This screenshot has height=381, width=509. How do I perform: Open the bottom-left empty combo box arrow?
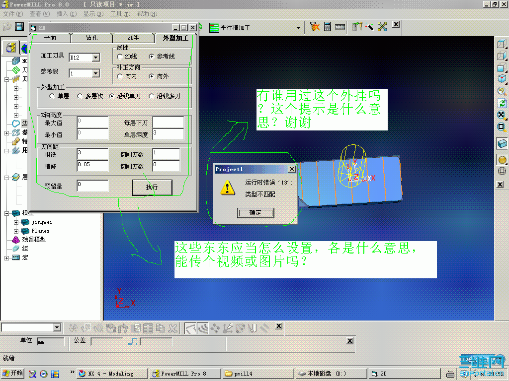[57, 327]
